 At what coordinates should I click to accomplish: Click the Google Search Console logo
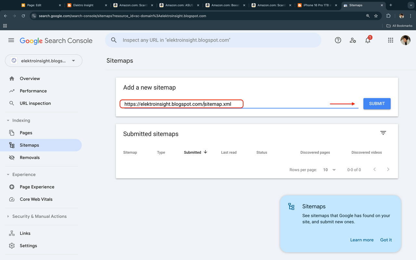(x=56, y=41)
